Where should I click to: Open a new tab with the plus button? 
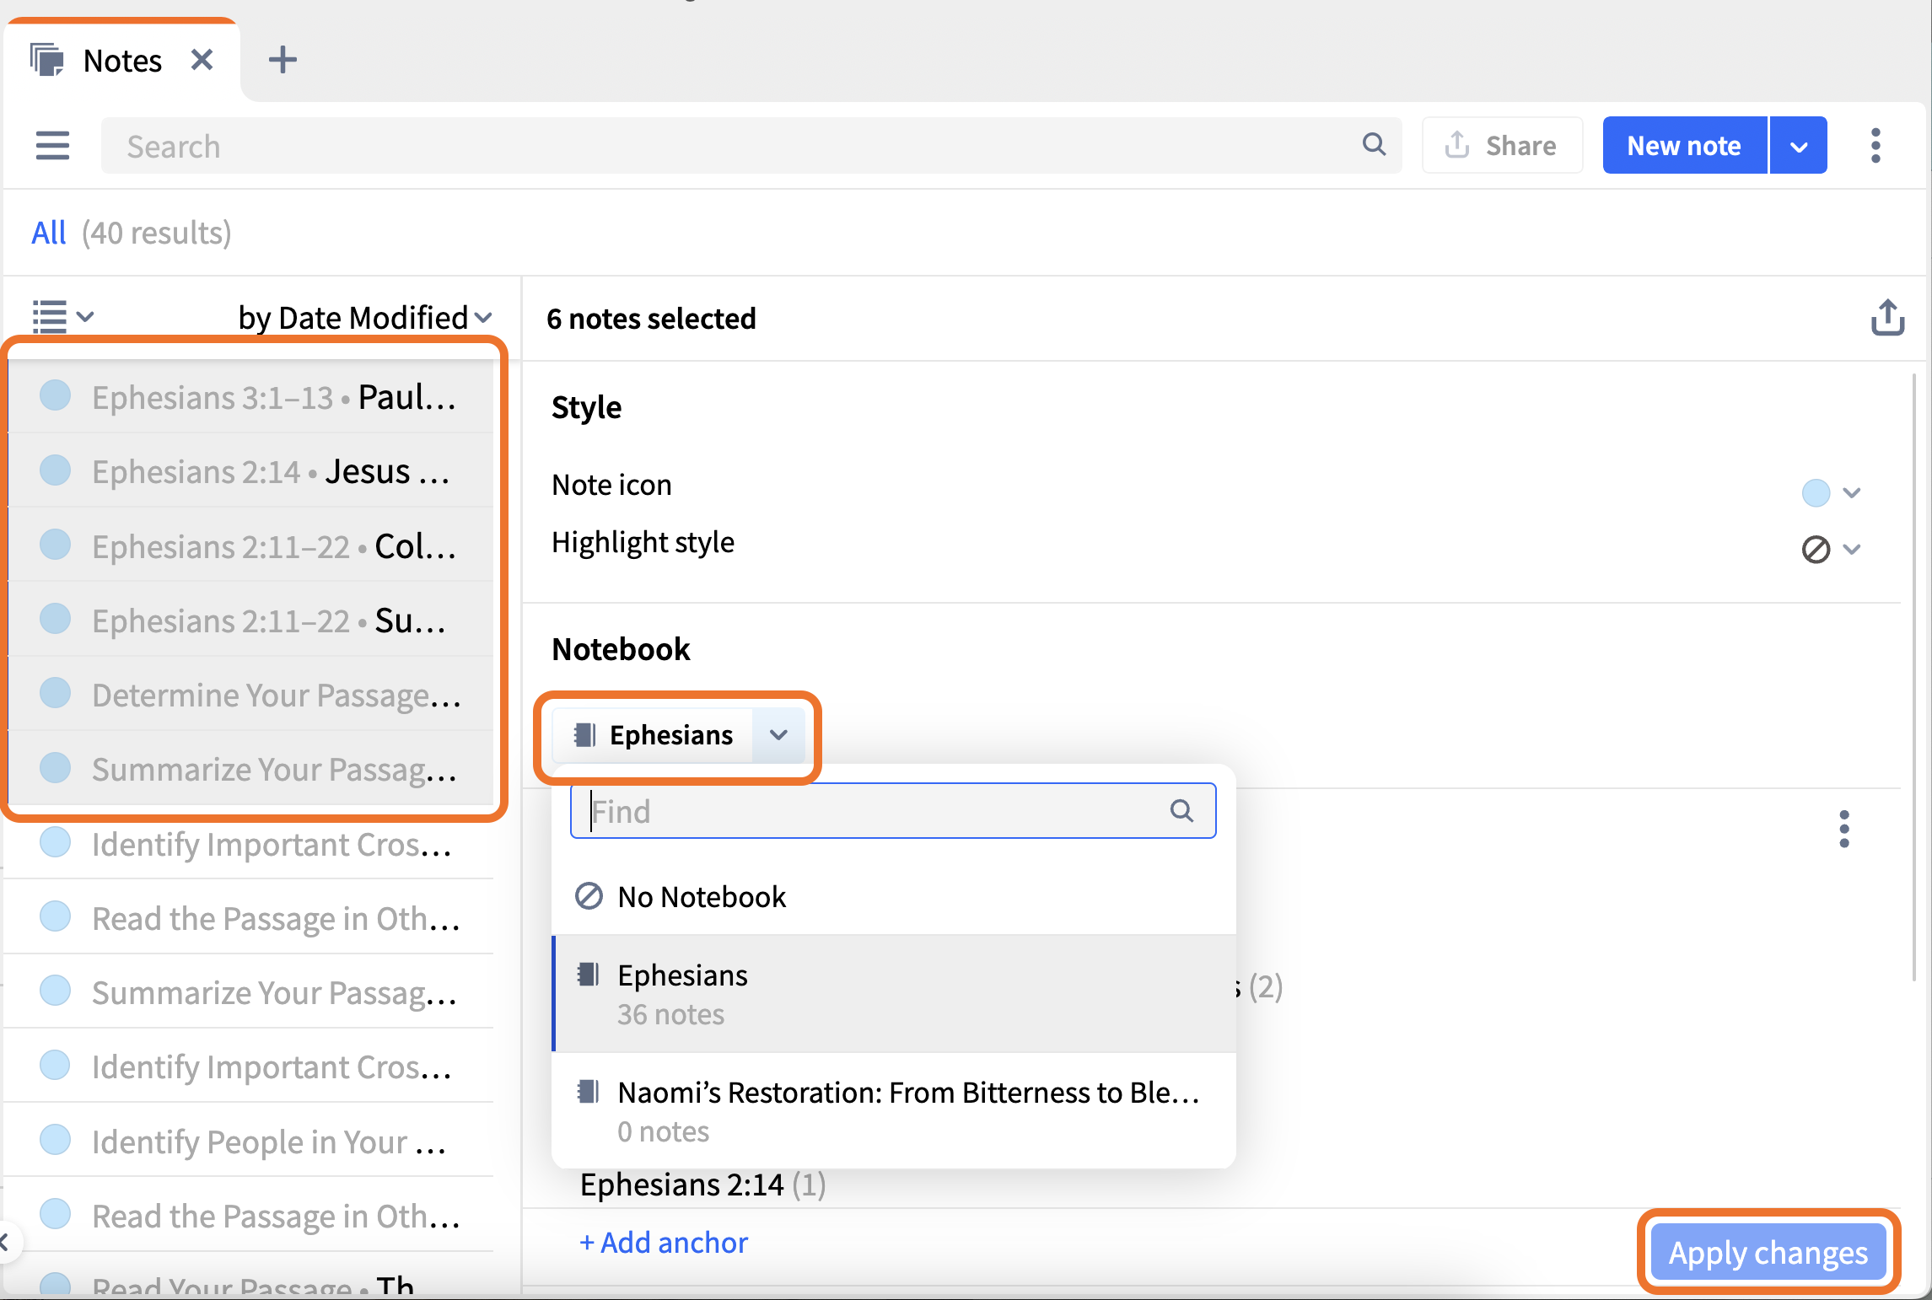coord(283,60)
